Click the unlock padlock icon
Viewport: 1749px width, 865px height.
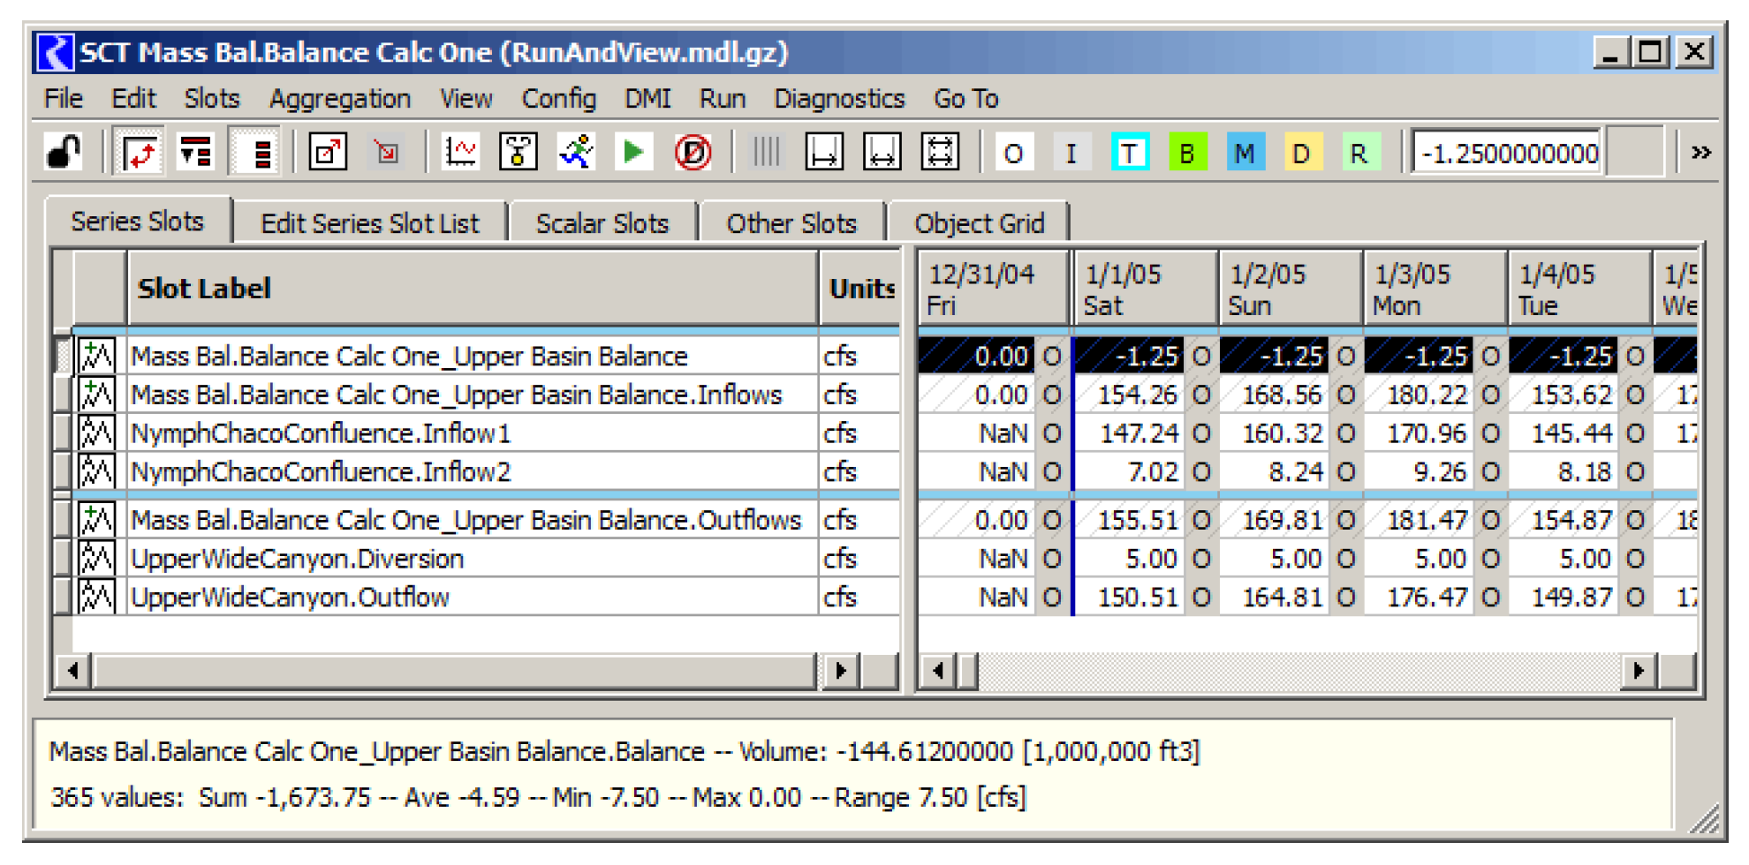click(64, 153)
